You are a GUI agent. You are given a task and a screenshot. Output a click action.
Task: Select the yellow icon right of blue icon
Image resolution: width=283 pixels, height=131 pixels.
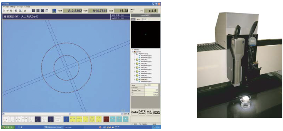pos(73,119)
